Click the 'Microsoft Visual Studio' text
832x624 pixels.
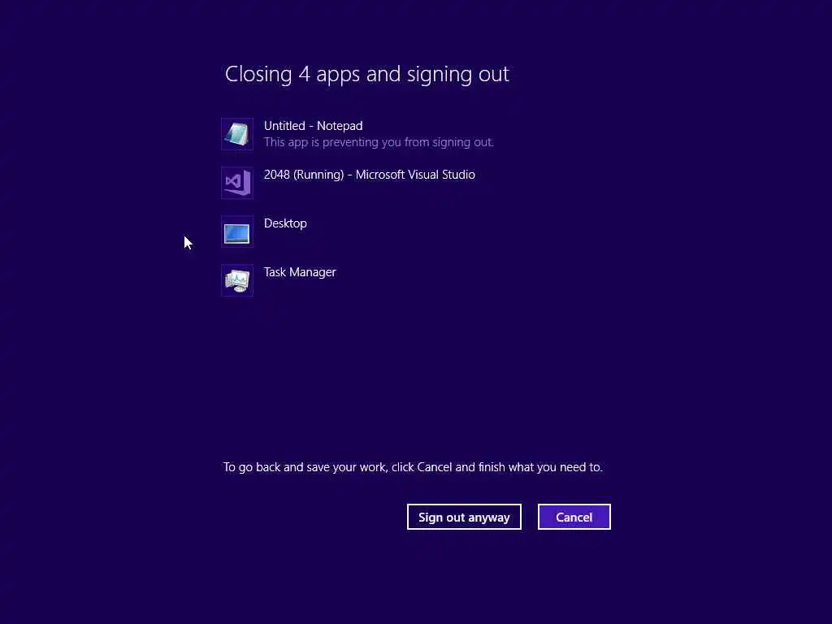coord(415,175)
